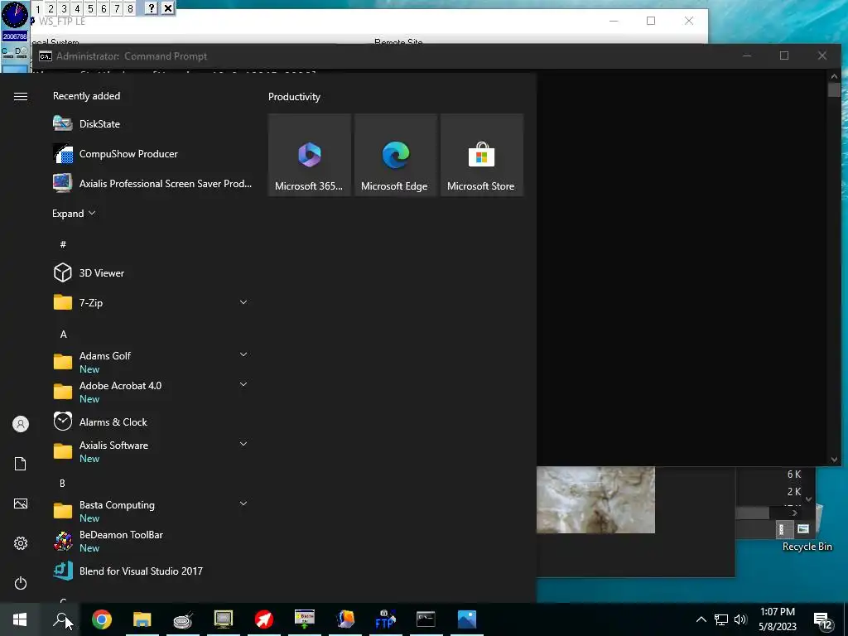Click the # section header
Viewport: 848px width, 636px height.
coord(63,244)
